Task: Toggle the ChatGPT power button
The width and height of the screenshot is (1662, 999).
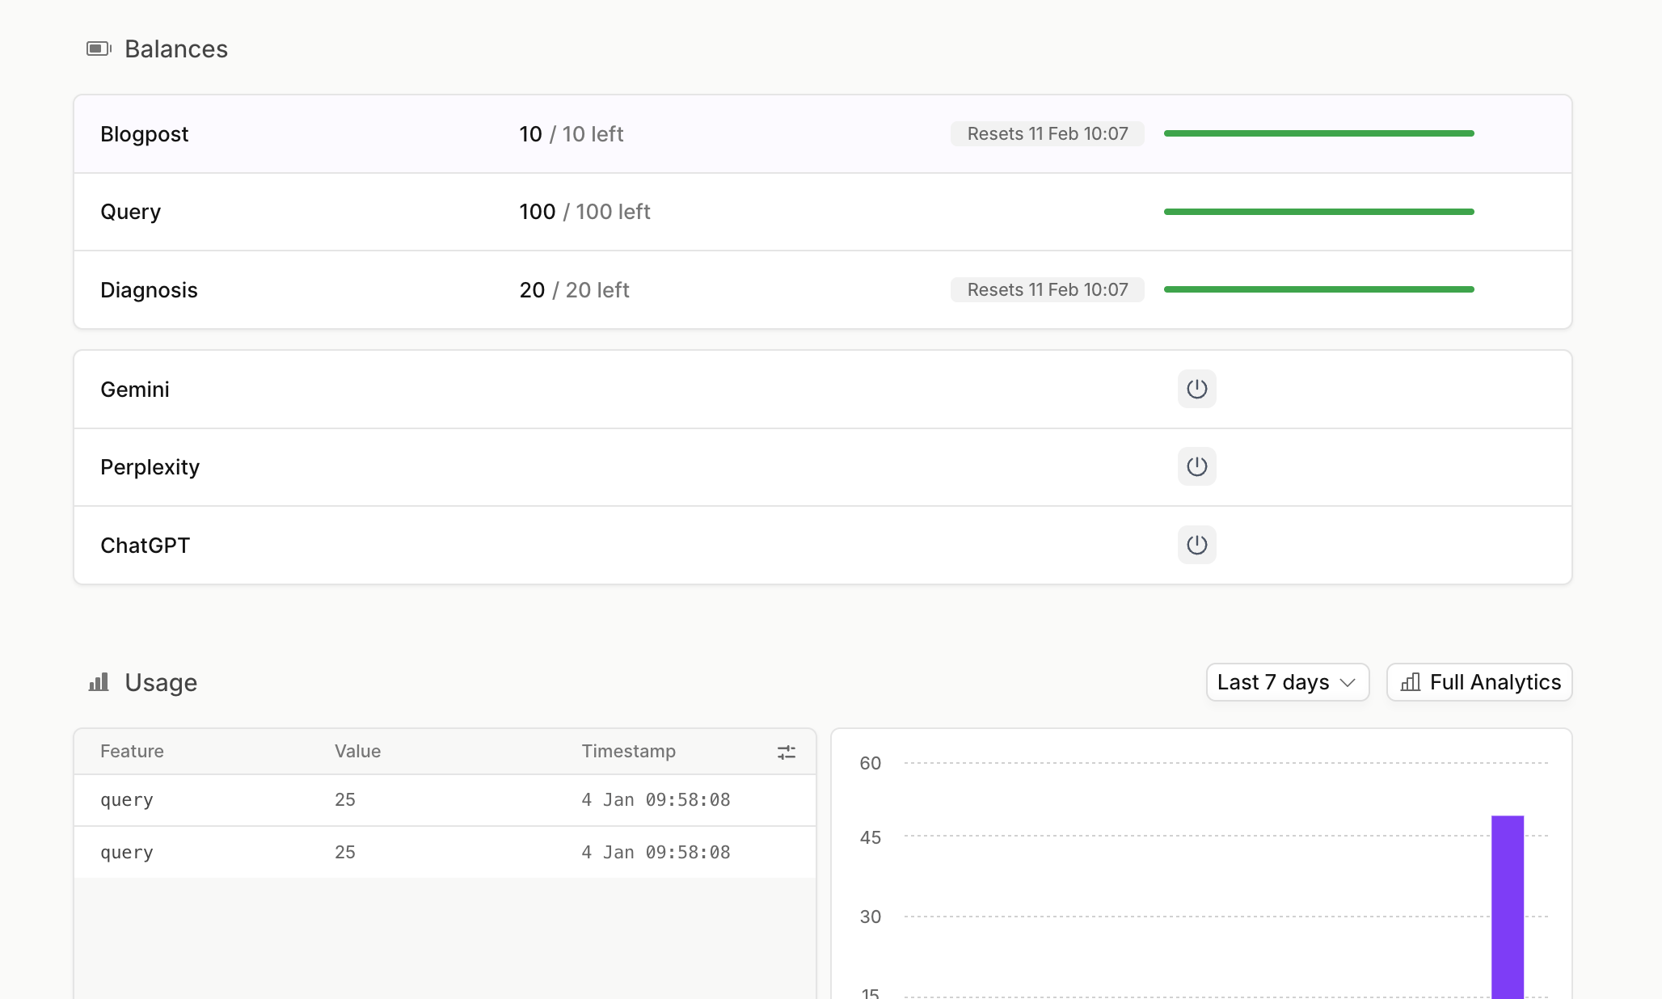Action: pos(1196,545)
